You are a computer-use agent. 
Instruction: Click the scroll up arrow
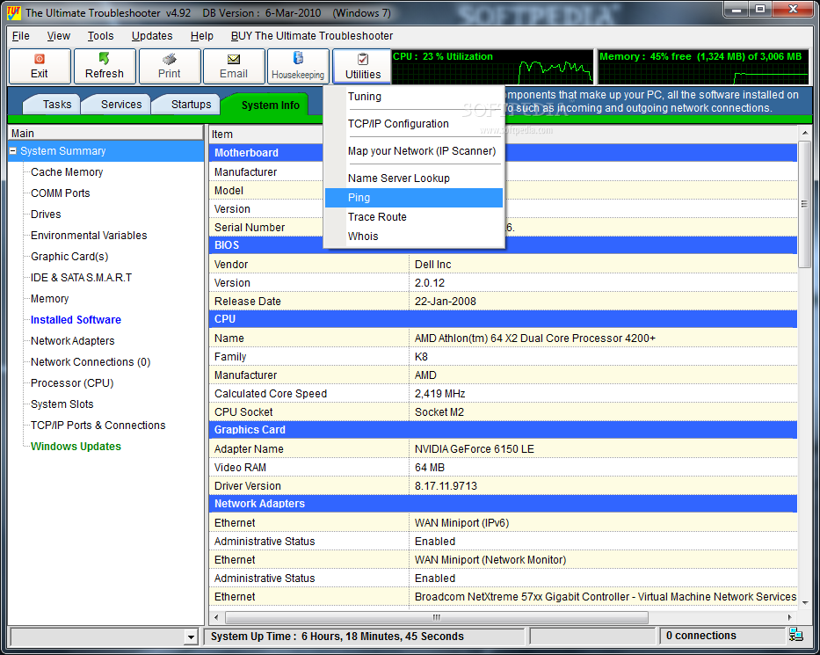(804, 133)
